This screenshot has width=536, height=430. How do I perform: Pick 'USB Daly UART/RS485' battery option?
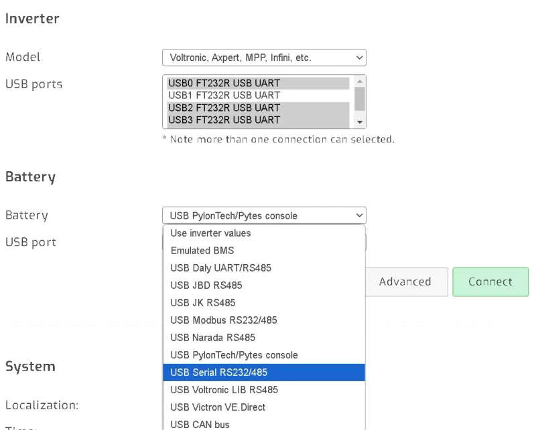264,268
